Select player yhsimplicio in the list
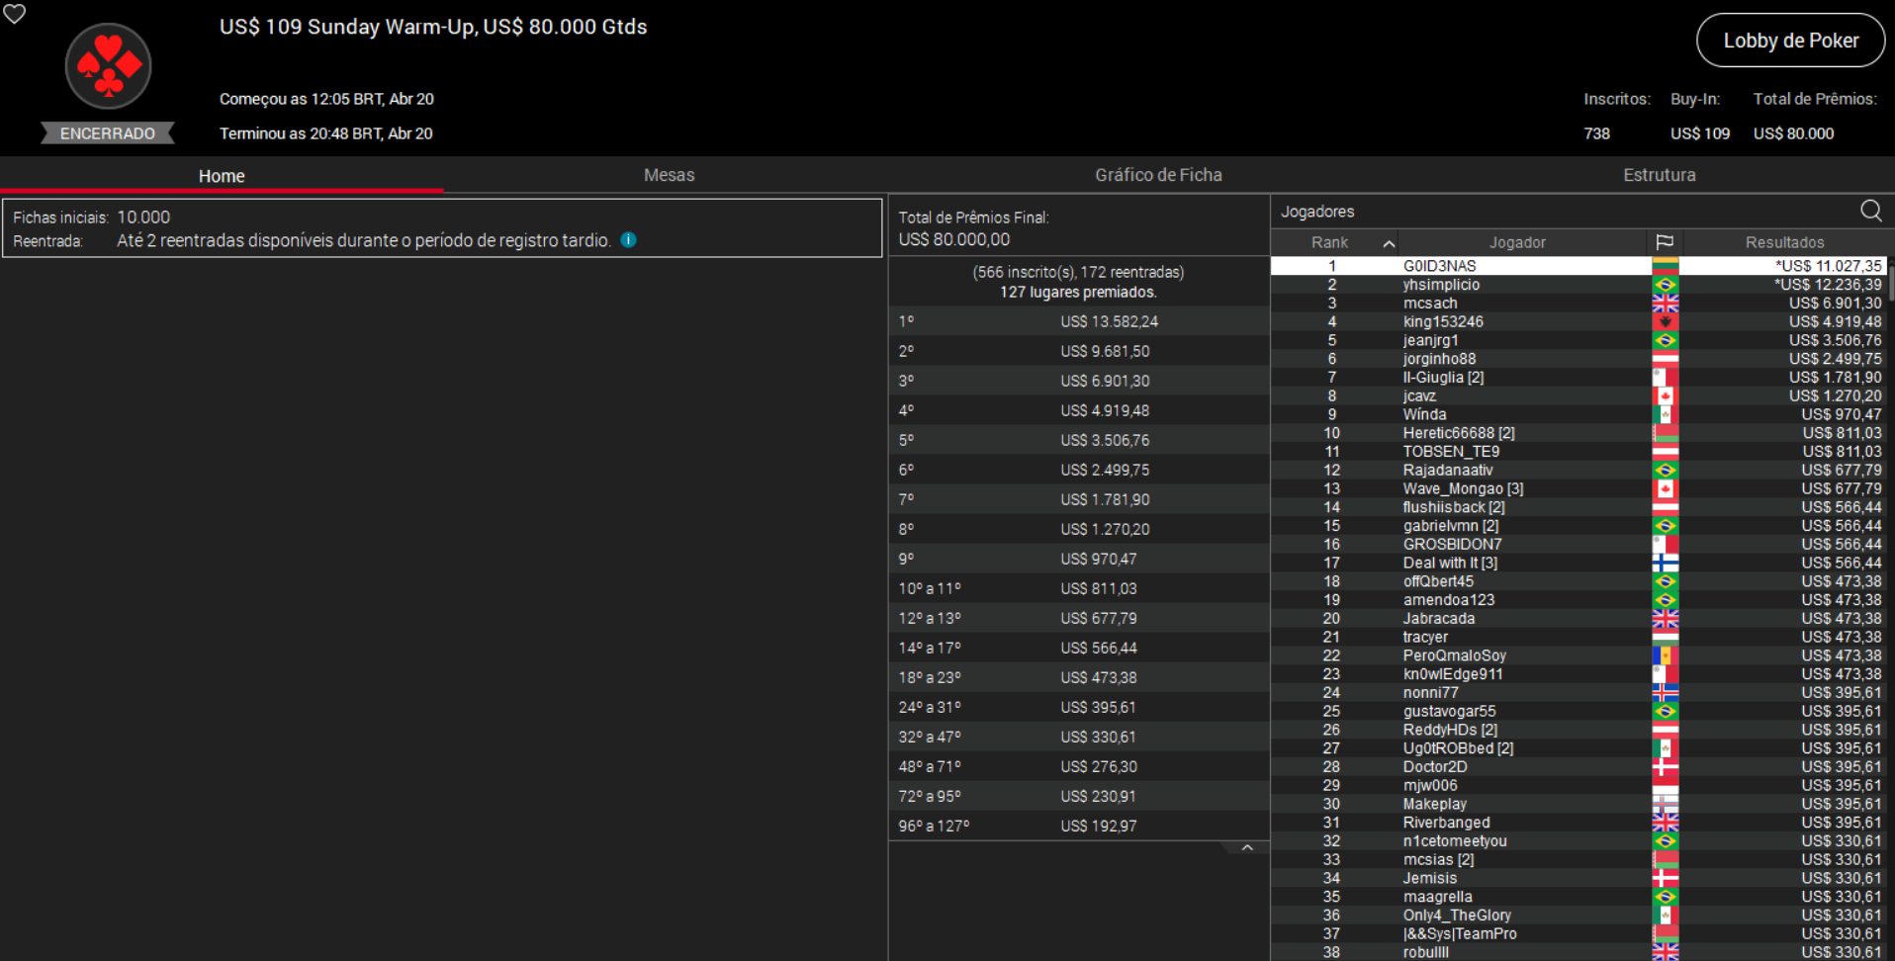 point(1579,285)
